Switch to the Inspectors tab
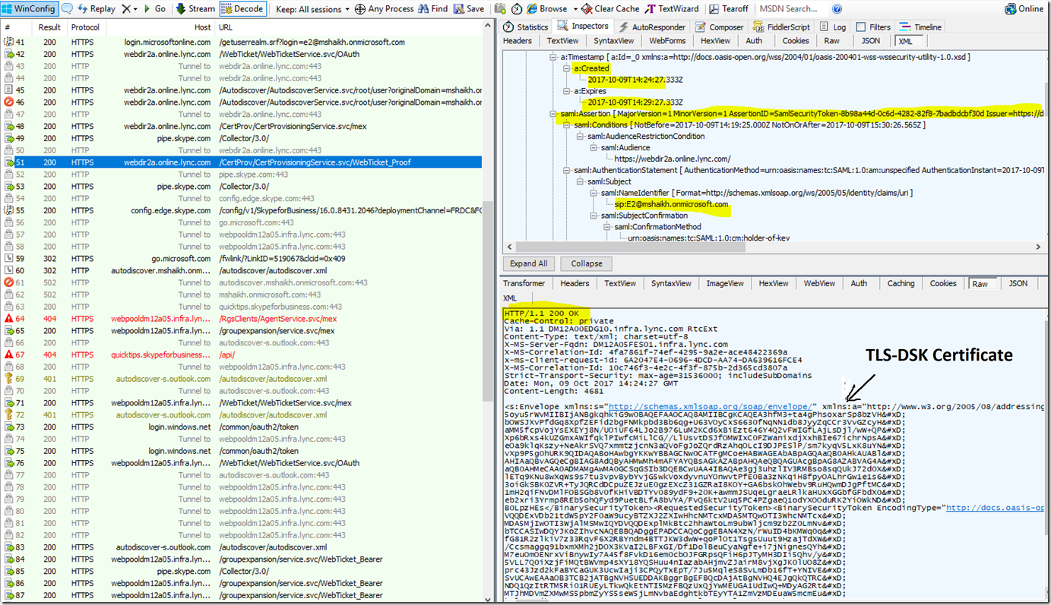The image size is (1051, 605). 583,27
